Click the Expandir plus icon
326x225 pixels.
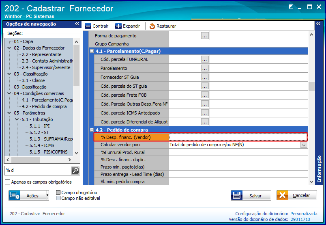pyautogui.click(x=118, y=26)
